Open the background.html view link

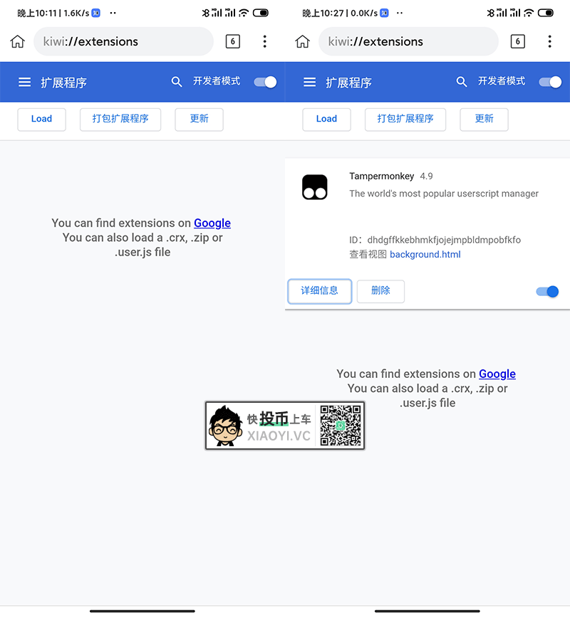[x=425, y=255]
